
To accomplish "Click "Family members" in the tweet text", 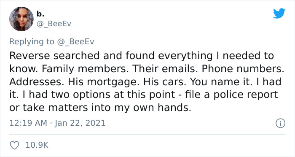I will coord(83,69).
